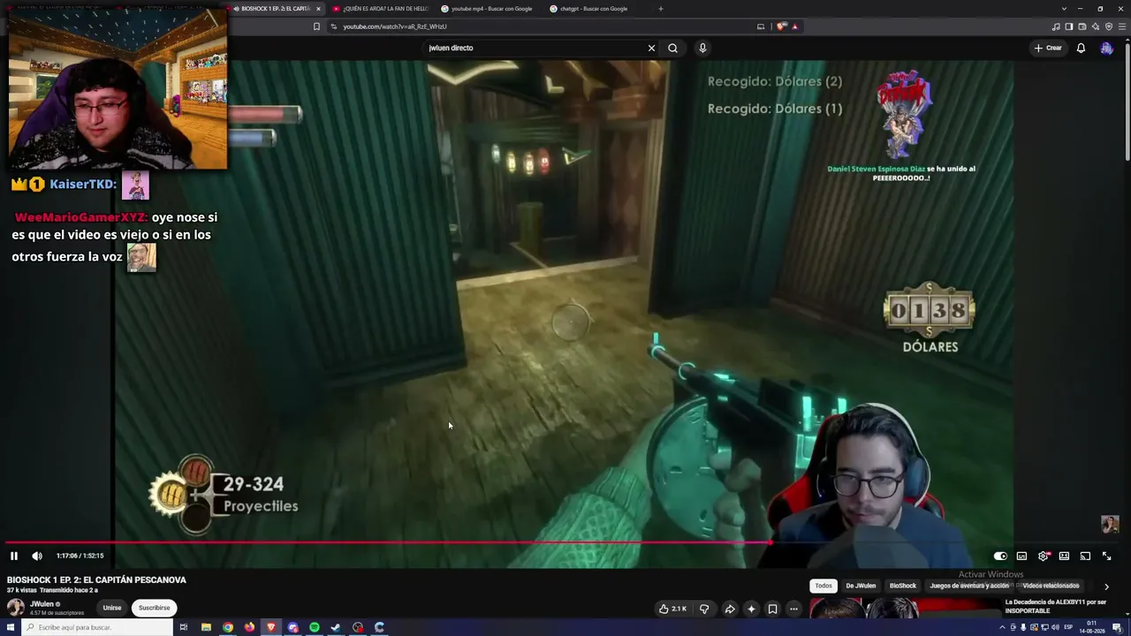This screenshot has height=636, width=1131.
Task: Open the Brave Rewards triangle icon
Action: [795, 26]
